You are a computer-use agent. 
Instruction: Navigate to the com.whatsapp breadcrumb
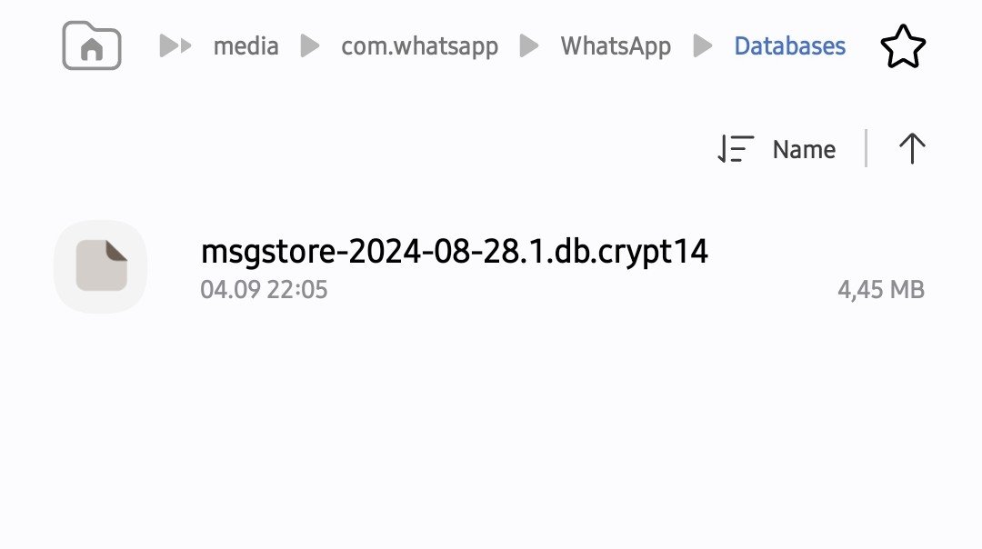click(419, 46)
